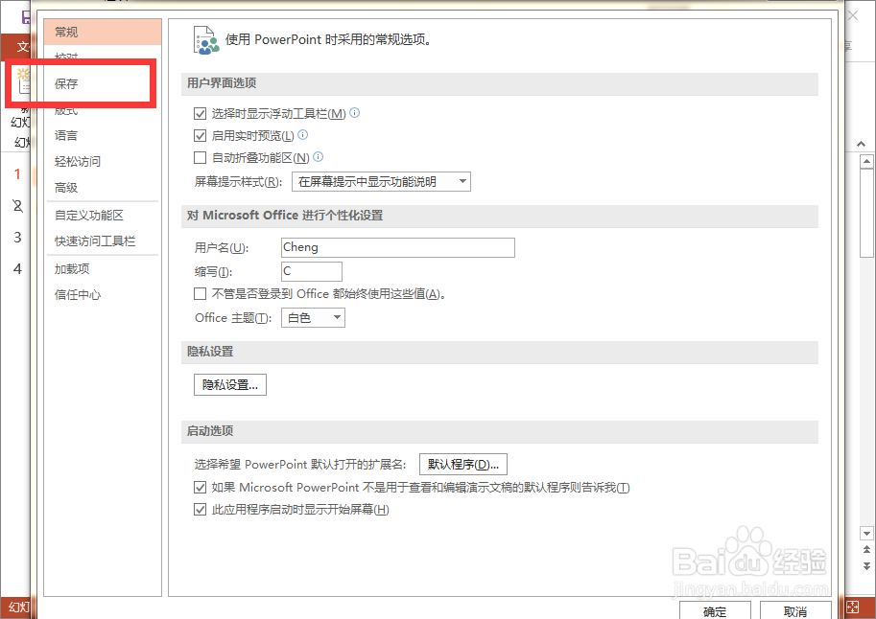Click the next slide double arrow
876x619 pixels.
pyautogui.click(x=866, y=566)
